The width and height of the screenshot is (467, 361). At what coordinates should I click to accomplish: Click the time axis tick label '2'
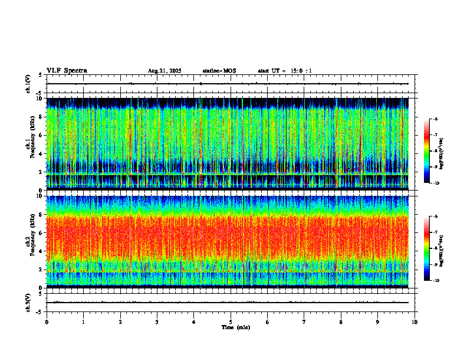tap(120, 322)
